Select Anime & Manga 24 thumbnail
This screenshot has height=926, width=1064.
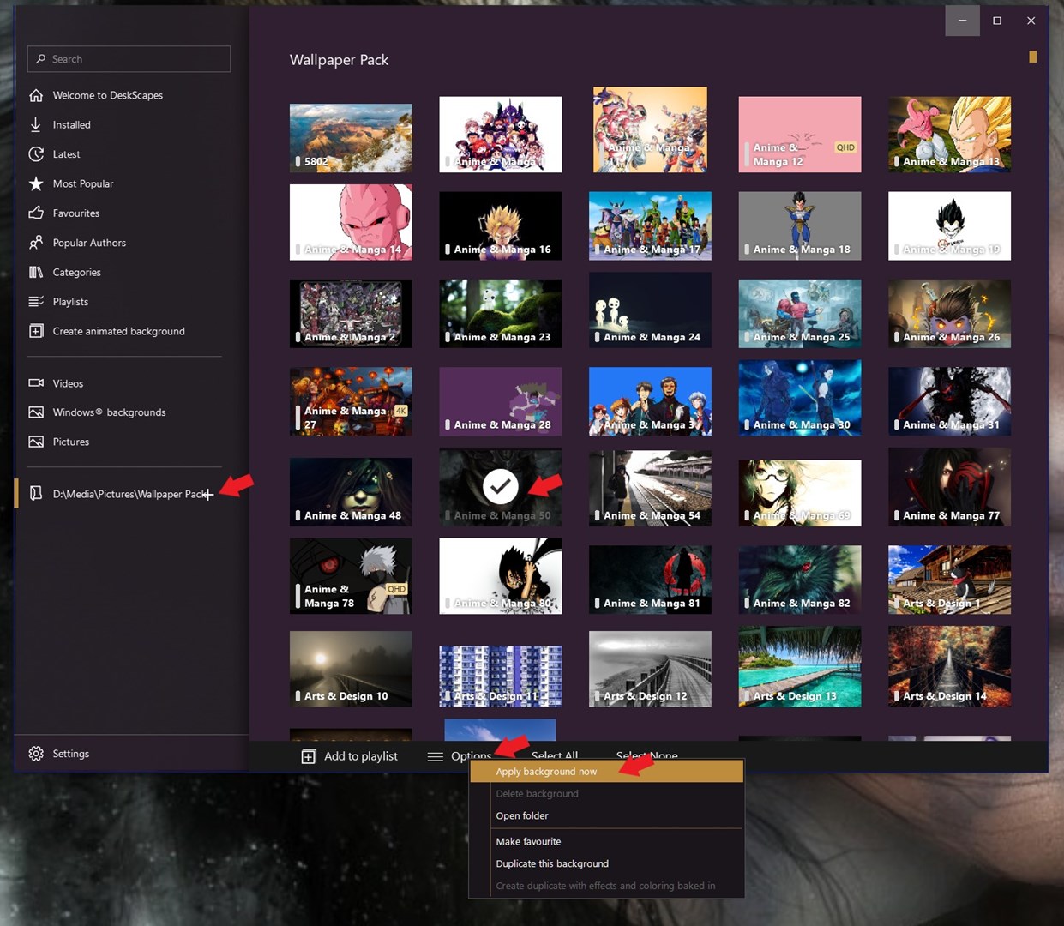650,310
